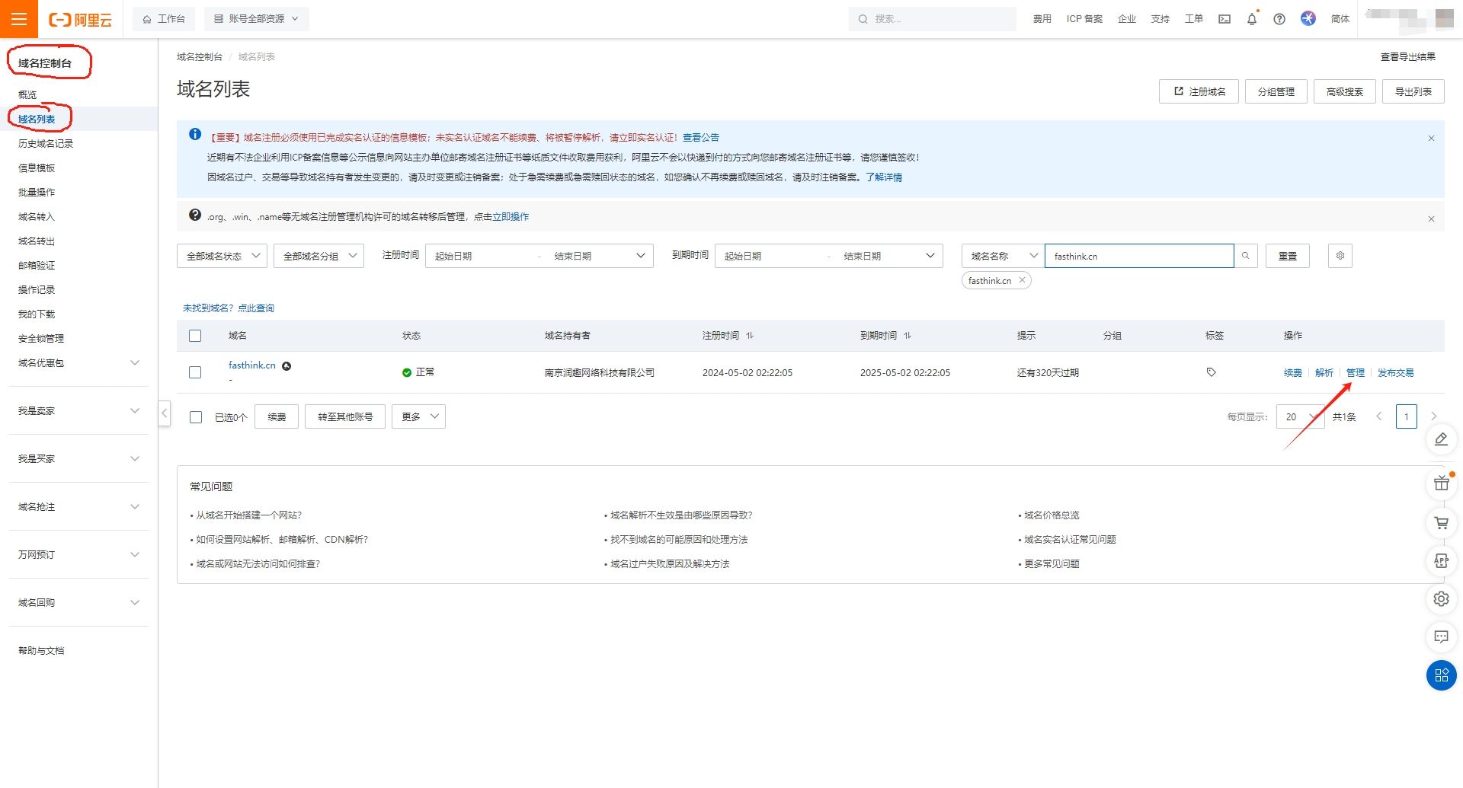
Task: Toggle the bottom select-all checkbox
Action: (x=196, y=417)
